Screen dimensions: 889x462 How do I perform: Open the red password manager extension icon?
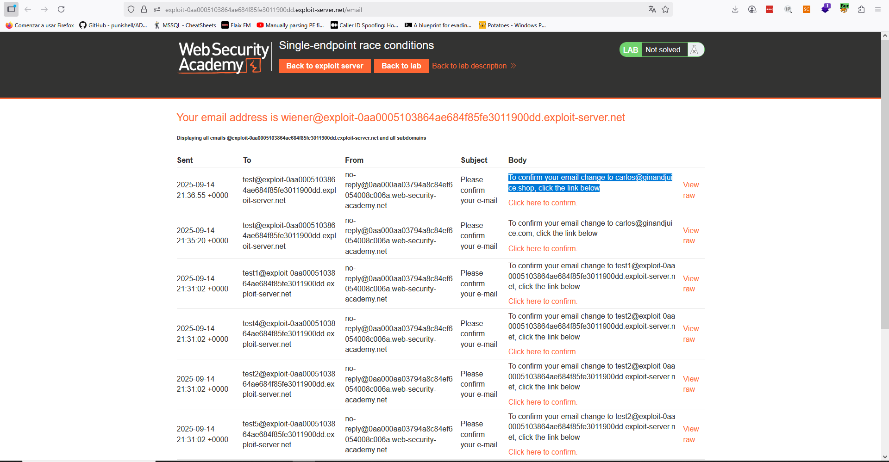coord(770,9)
